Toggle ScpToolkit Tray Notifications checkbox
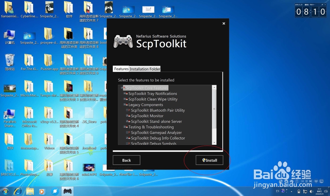 (x=124, y=93)
